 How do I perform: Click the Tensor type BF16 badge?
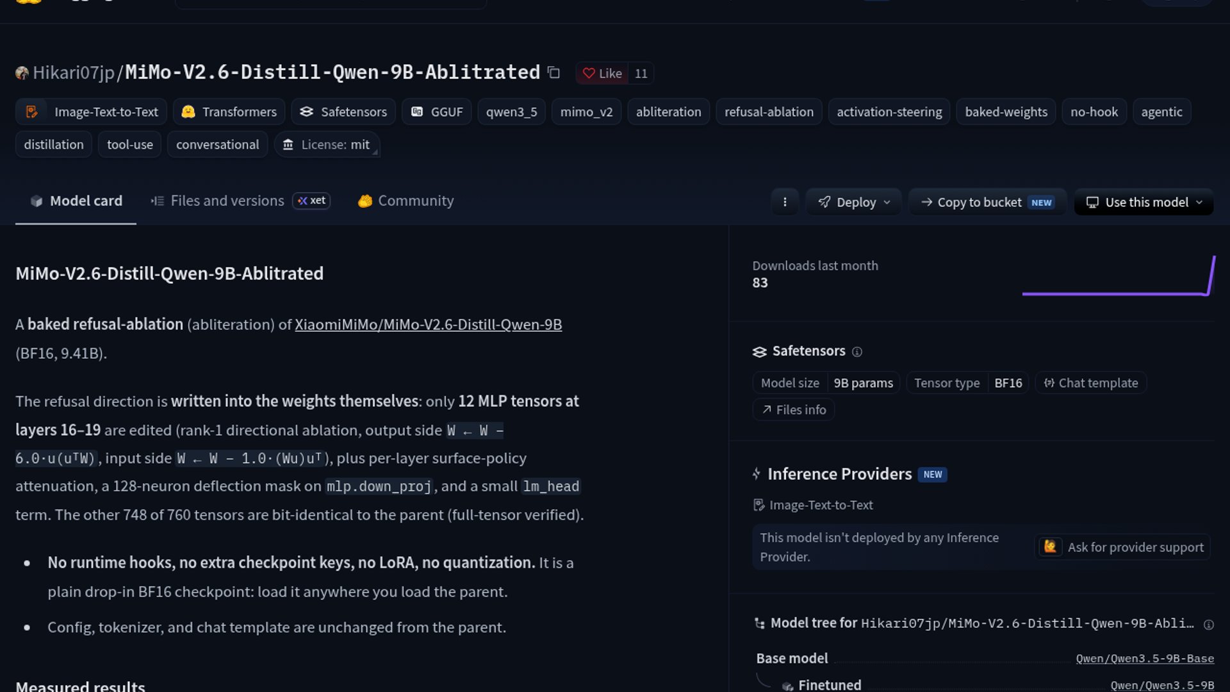tap(967, 383)
